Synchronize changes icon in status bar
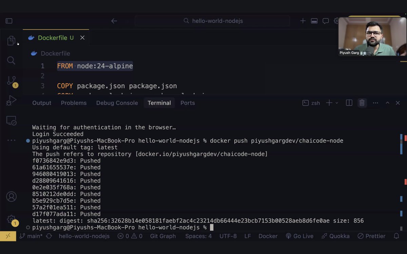The height and width of the screenshot is (254, 407). coord(49,236)
